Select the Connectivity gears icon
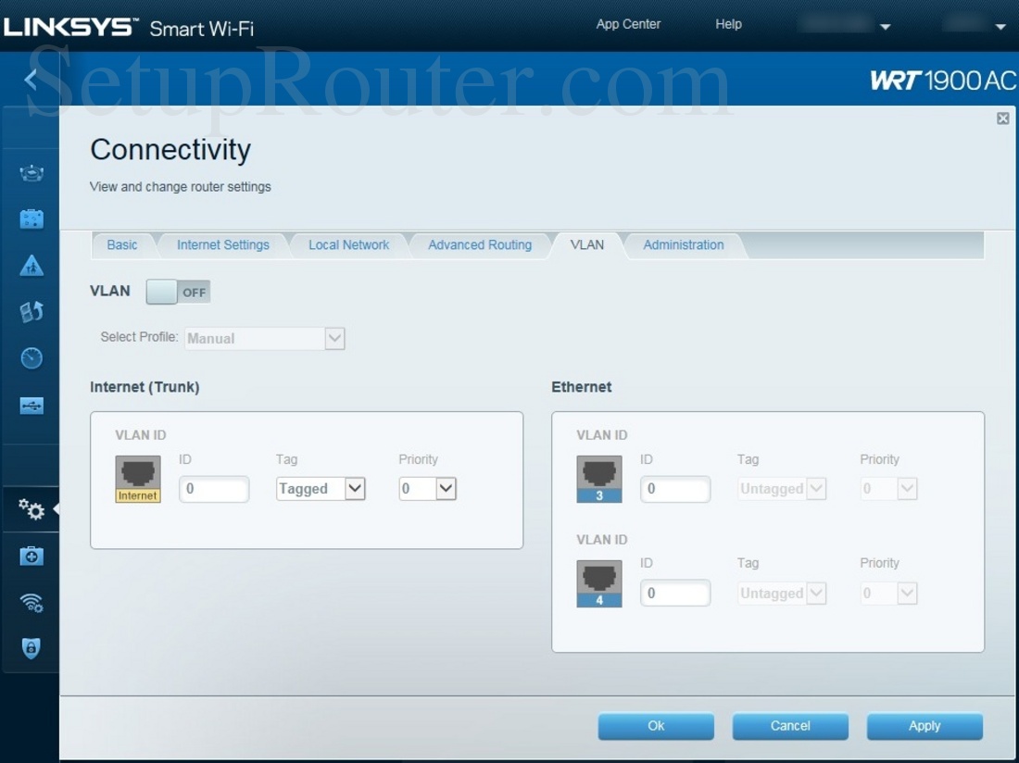The width and height of the screenshot is (1019, 763). click(x=31, y=509)
